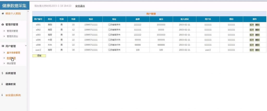Image resolution: width=267 pixels, height=111 pixels.
Task: Click 删除 for user s003
Action: coord(257,35)
